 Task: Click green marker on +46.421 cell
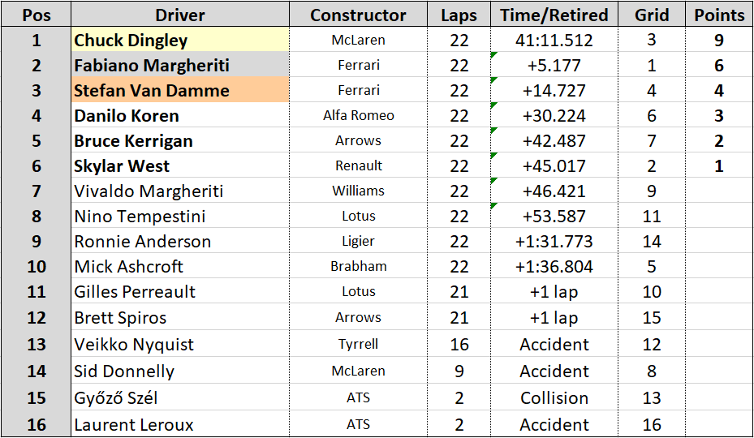point(493,180)
